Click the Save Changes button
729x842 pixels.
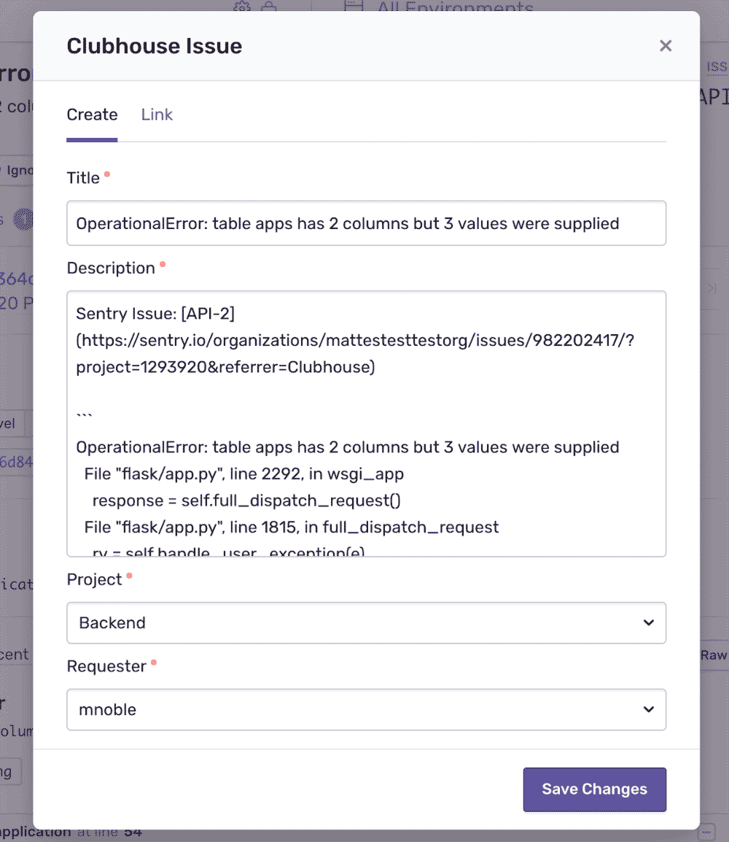tap(594, 789)
